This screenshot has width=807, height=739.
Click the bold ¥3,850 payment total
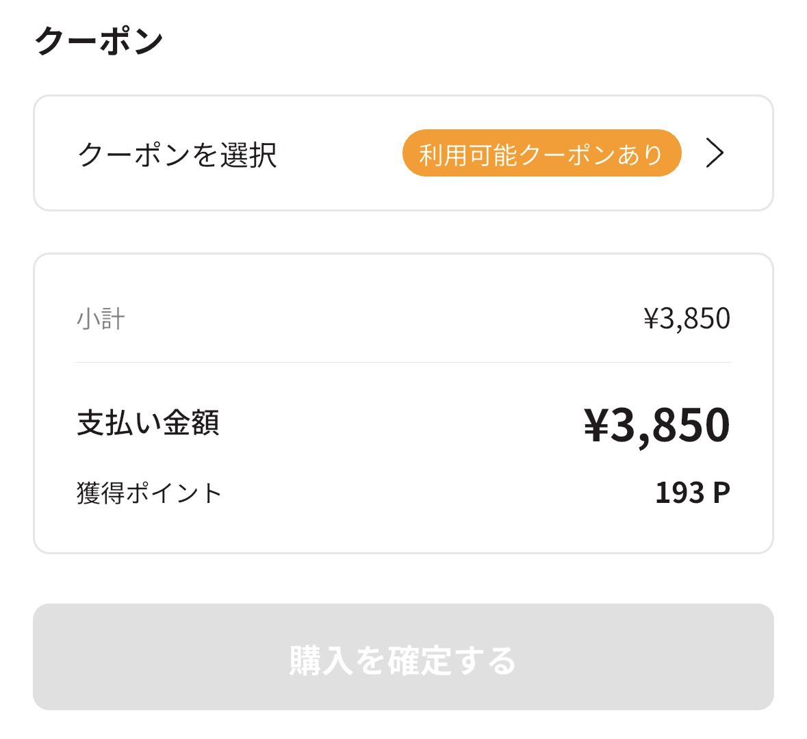pos(656,425)
